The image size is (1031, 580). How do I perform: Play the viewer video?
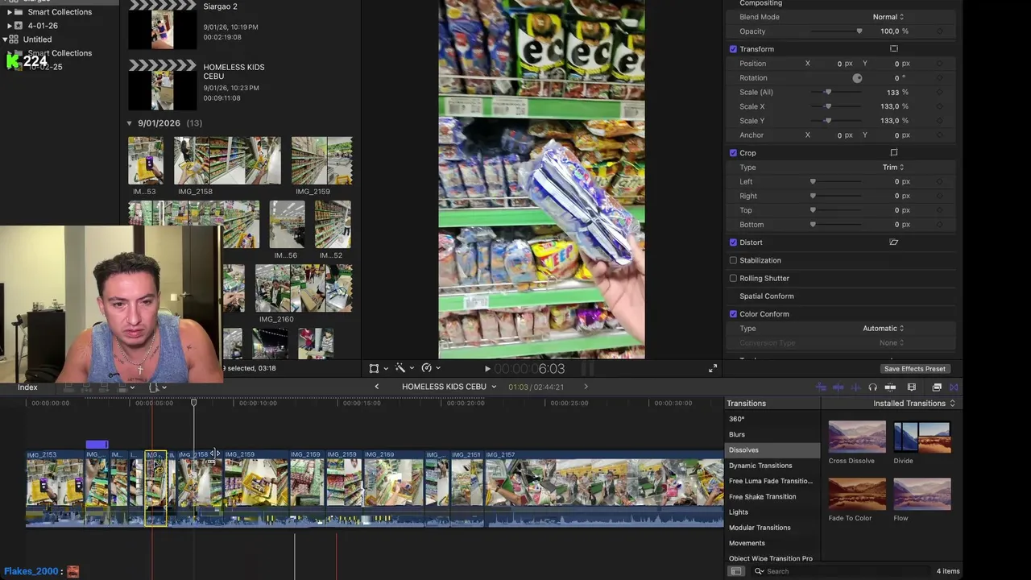point(487,369)
